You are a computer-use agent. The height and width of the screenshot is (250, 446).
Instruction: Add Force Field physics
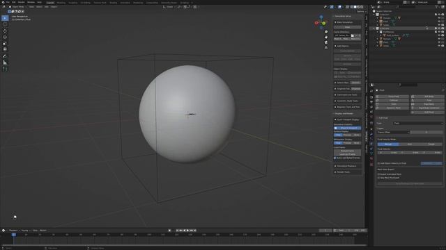pyautogui.click(x=393, y=97)
